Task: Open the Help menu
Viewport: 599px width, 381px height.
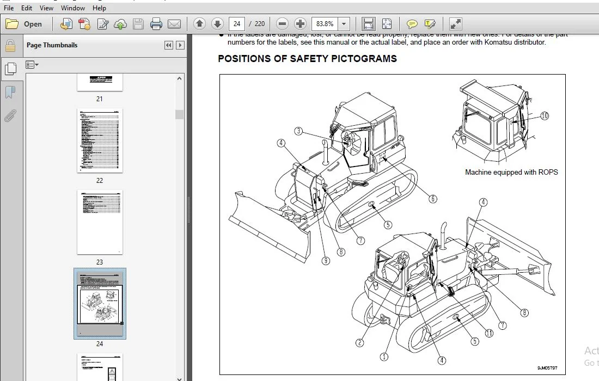Action: pos(99,8)
